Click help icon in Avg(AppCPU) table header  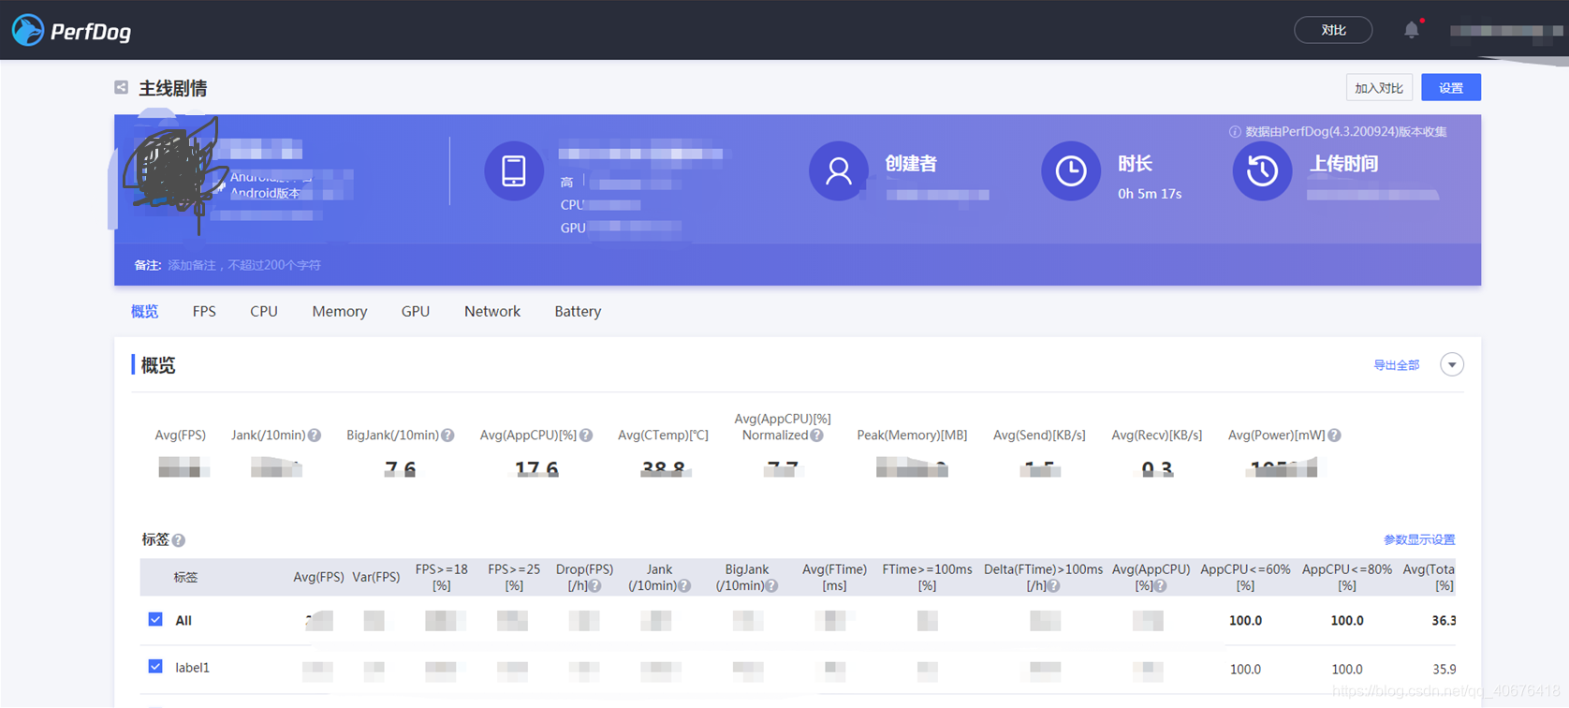pyautogui.click(x=1161, y=586)
